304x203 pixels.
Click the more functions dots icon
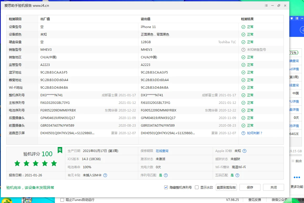[297, 177]
